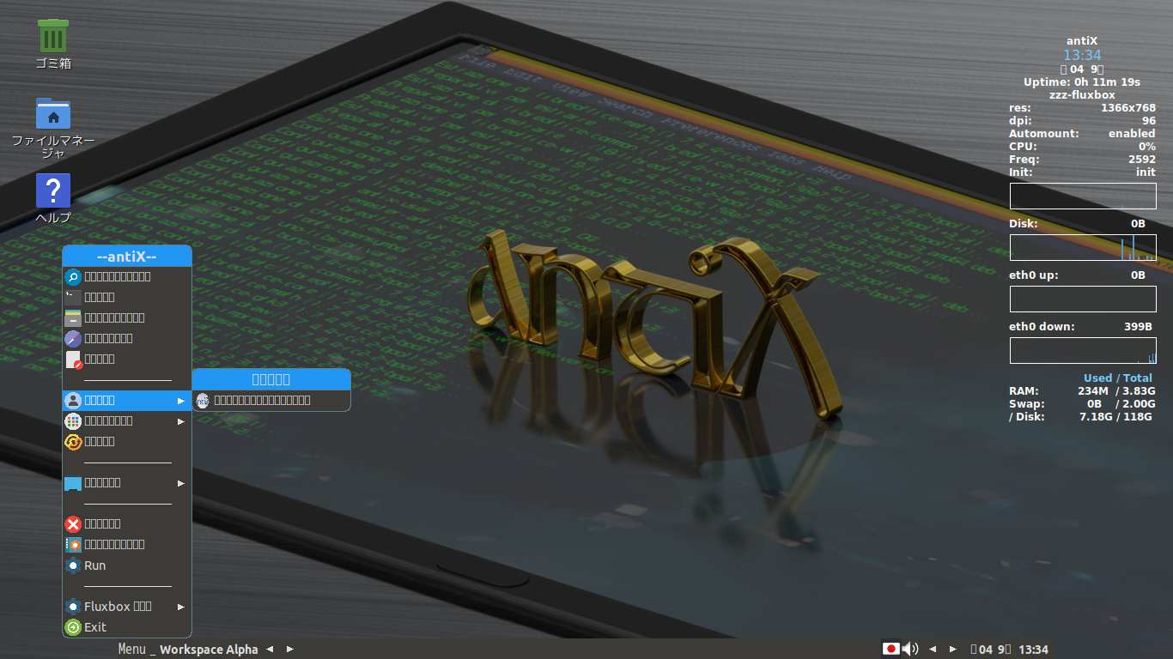Select the only item in the opened submenu

tap(271, 400)
